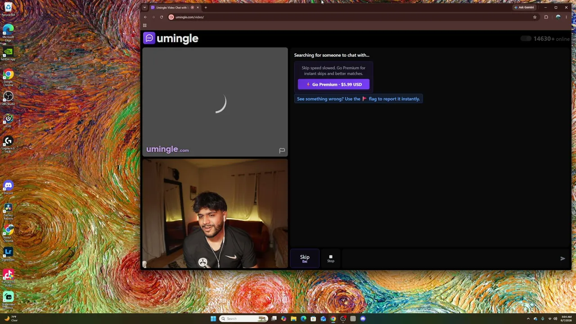The width and height of the screenshot is (576, 324).
Task: Open a new Chrome tab
Action: point(206,8)
